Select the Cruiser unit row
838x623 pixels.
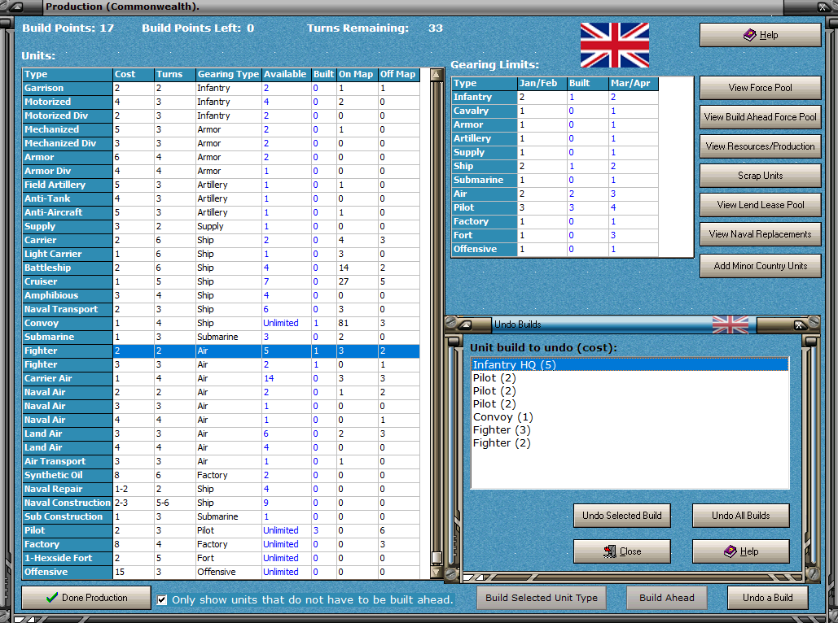[x=221, y=282]
